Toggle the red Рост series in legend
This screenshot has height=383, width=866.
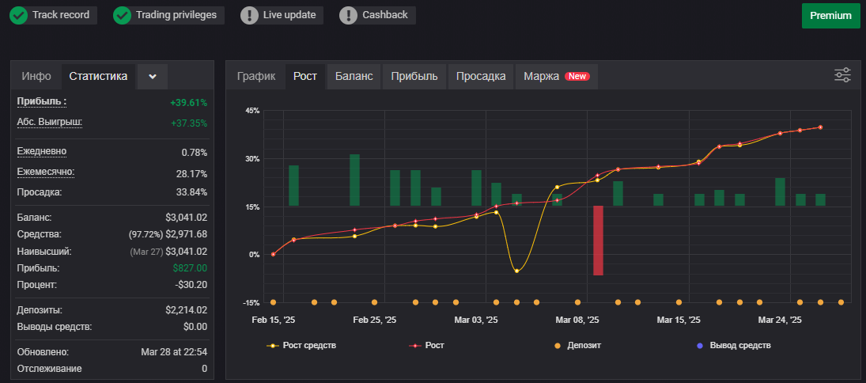(x=426, y=346)
